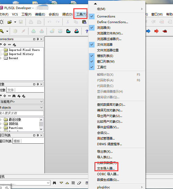Click binoculars icon in the objects panel toolbar
The width and height of the screenshot is (173, 189).
[x=14, y=96]
